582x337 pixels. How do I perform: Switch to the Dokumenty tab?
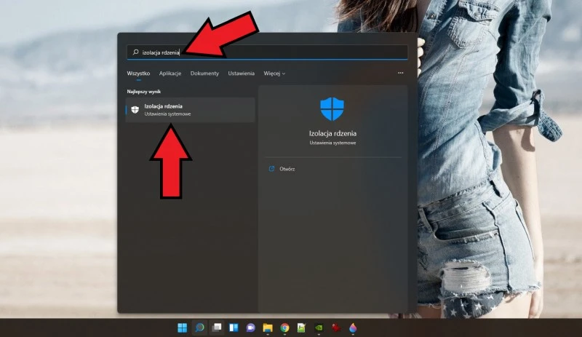pyautogui.click(x=204, y=74)
